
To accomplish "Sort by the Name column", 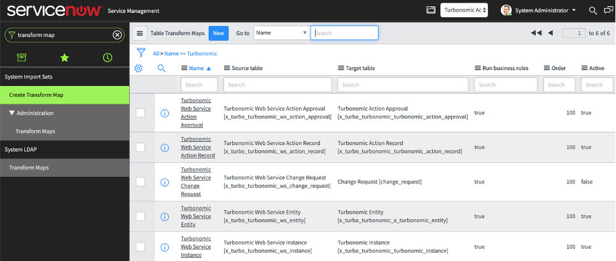I will pyautogui.click(x=197, y=68).
